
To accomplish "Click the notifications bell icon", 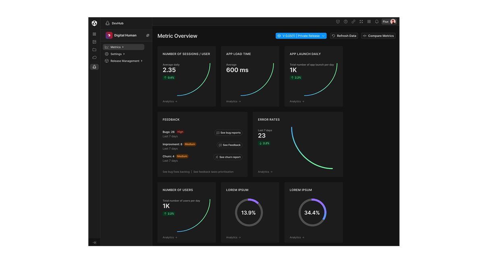I will pos(377,22).
